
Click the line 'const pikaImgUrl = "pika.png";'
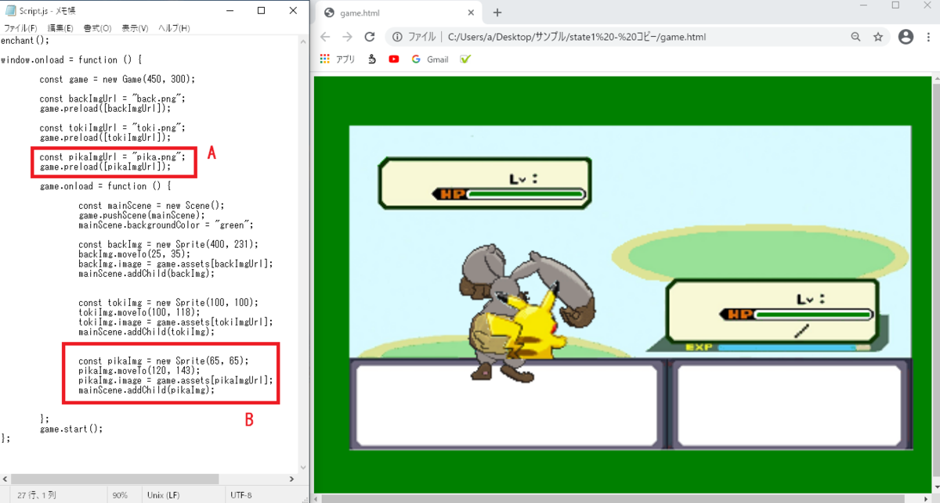(112, 156)
